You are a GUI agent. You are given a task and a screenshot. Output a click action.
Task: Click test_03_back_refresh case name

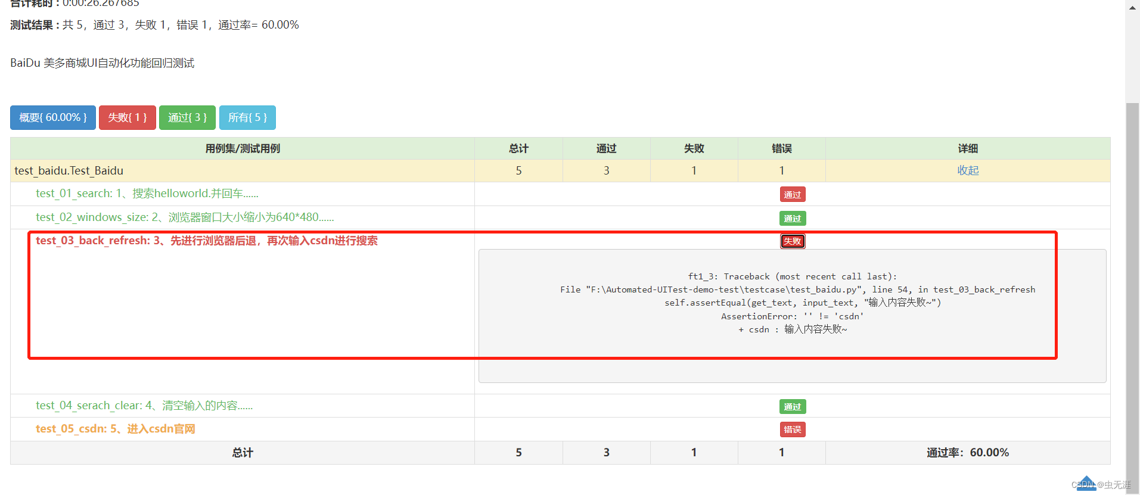207,241
